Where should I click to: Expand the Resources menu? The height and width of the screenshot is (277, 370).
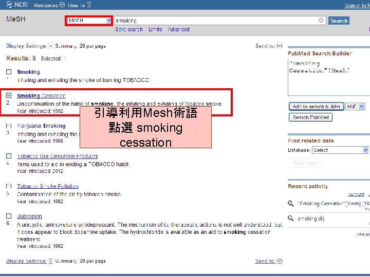(x=49, y=5)
